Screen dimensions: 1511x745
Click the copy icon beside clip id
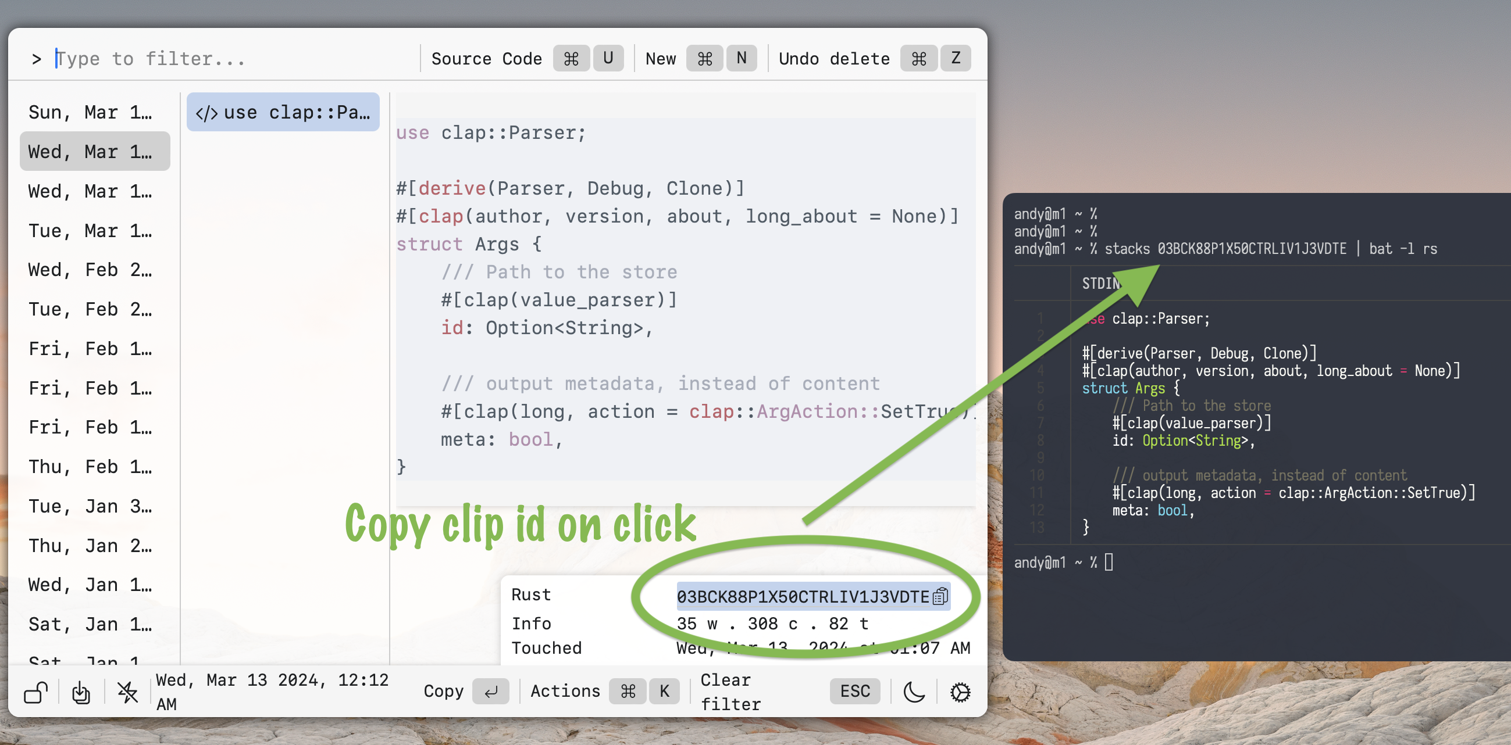point(940,596)
